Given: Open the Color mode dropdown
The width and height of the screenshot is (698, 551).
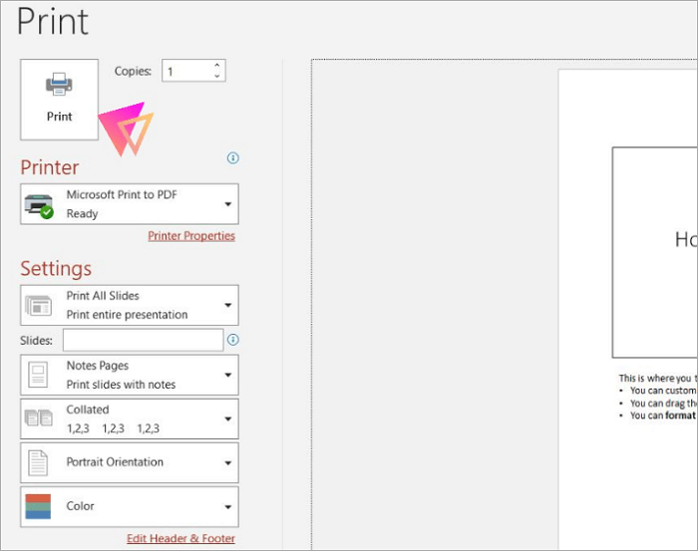Looking at the screenshot, I should (130, 506).
